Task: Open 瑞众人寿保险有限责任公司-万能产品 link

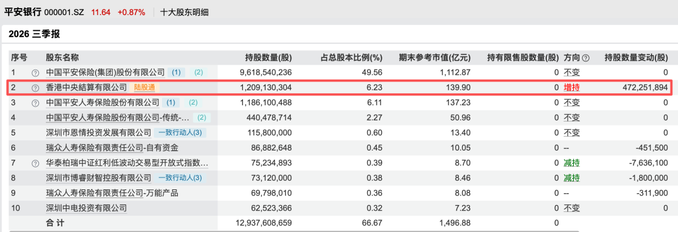Action: click(x=112, y=194)
